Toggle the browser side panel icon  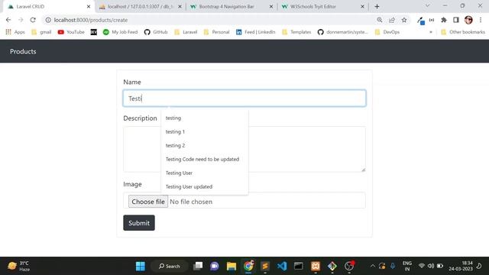pyautogui.click(x=456, y=20)
